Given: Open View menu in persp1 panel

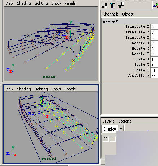Looking at the screenshot, I should 9,89.
